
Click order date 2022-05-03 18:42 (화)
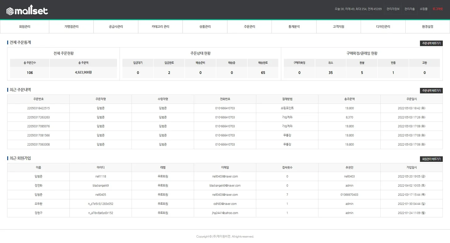(x=412, y=108)
